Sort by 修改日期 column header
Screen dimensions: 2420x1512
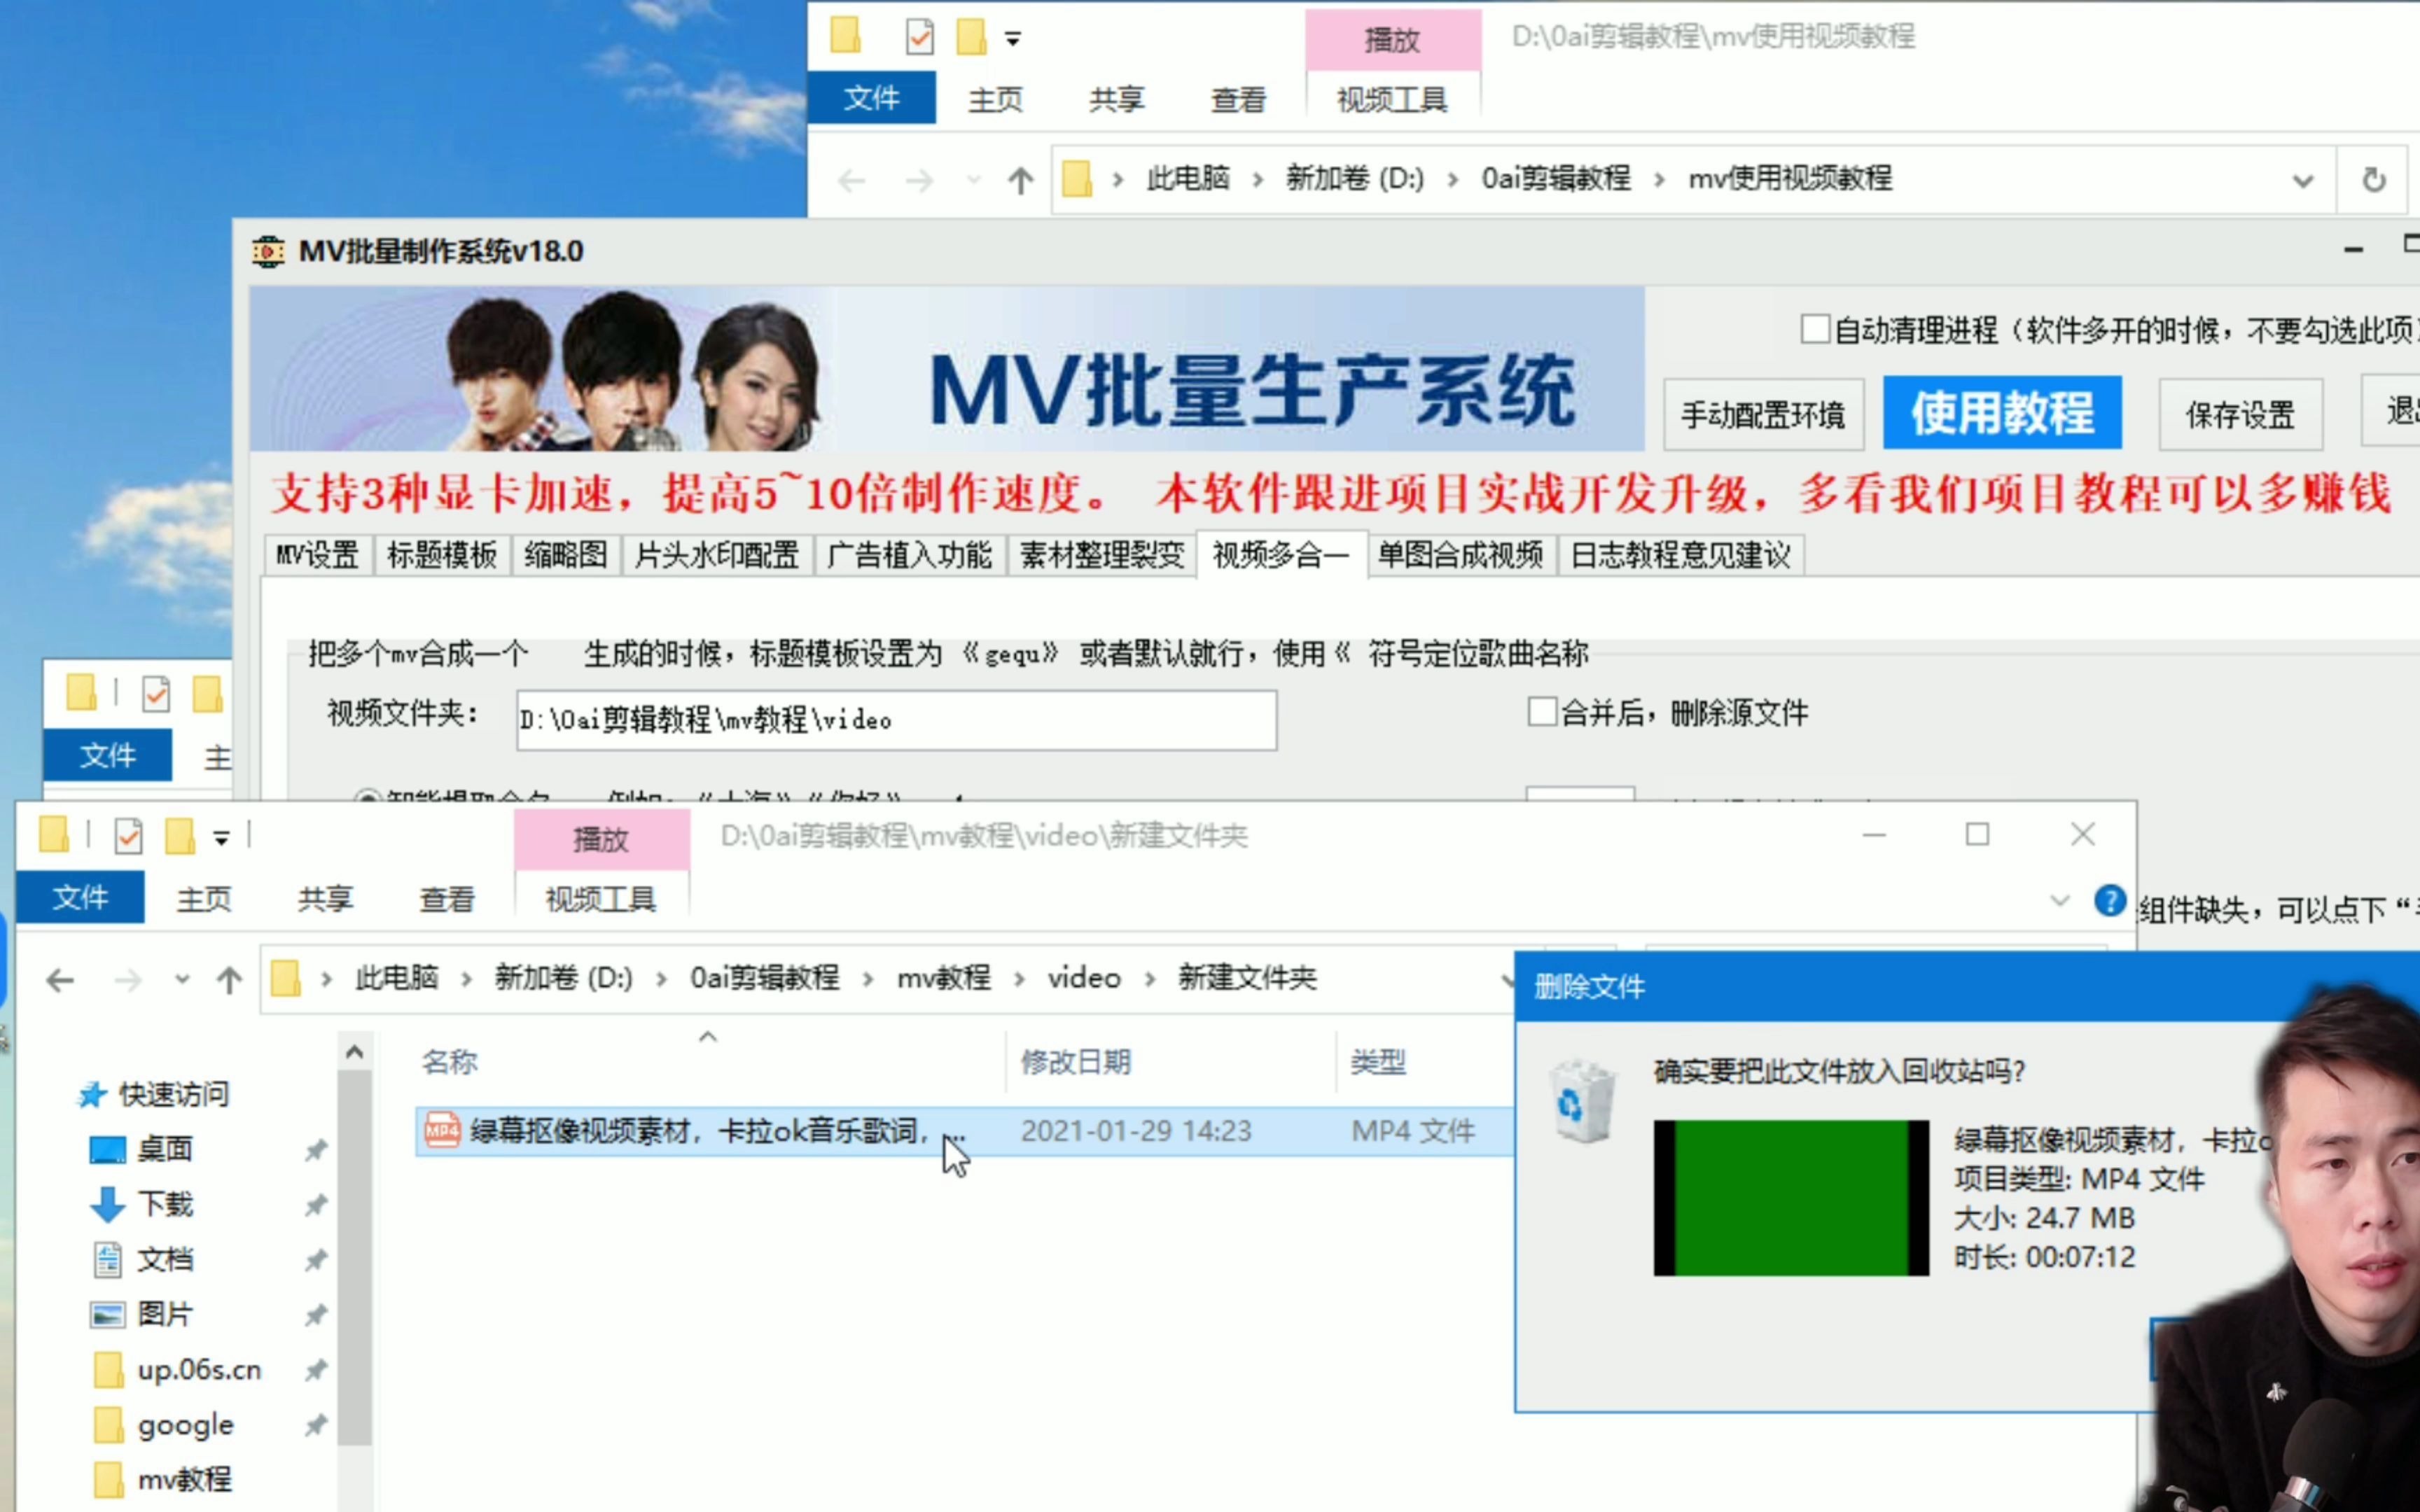coord(1075,1061)
